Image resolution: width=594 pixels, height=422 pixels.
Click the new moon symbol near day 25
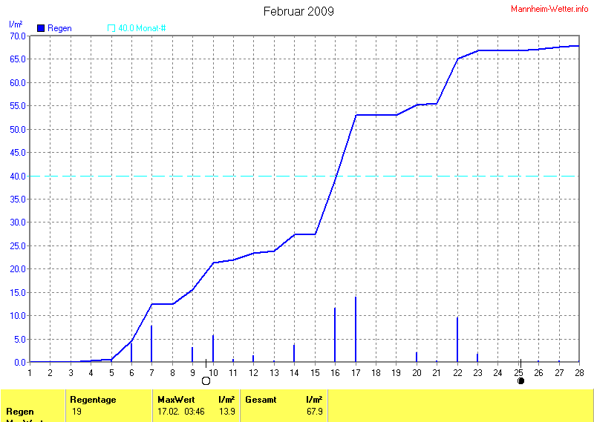tap(520, 380)
